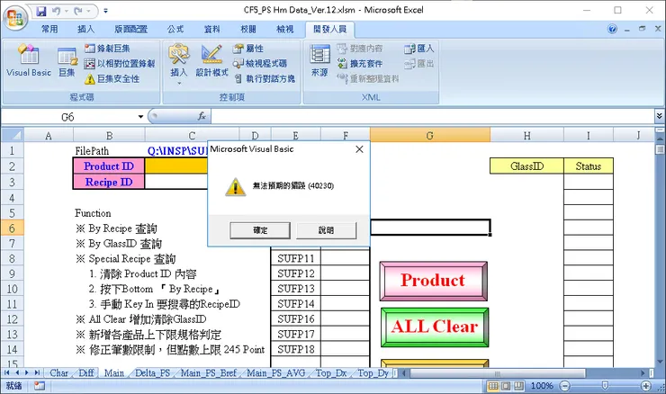Expand the formula bar with the chevron
The height and width of the screenshot is (394, 666).
click(659, 116)
